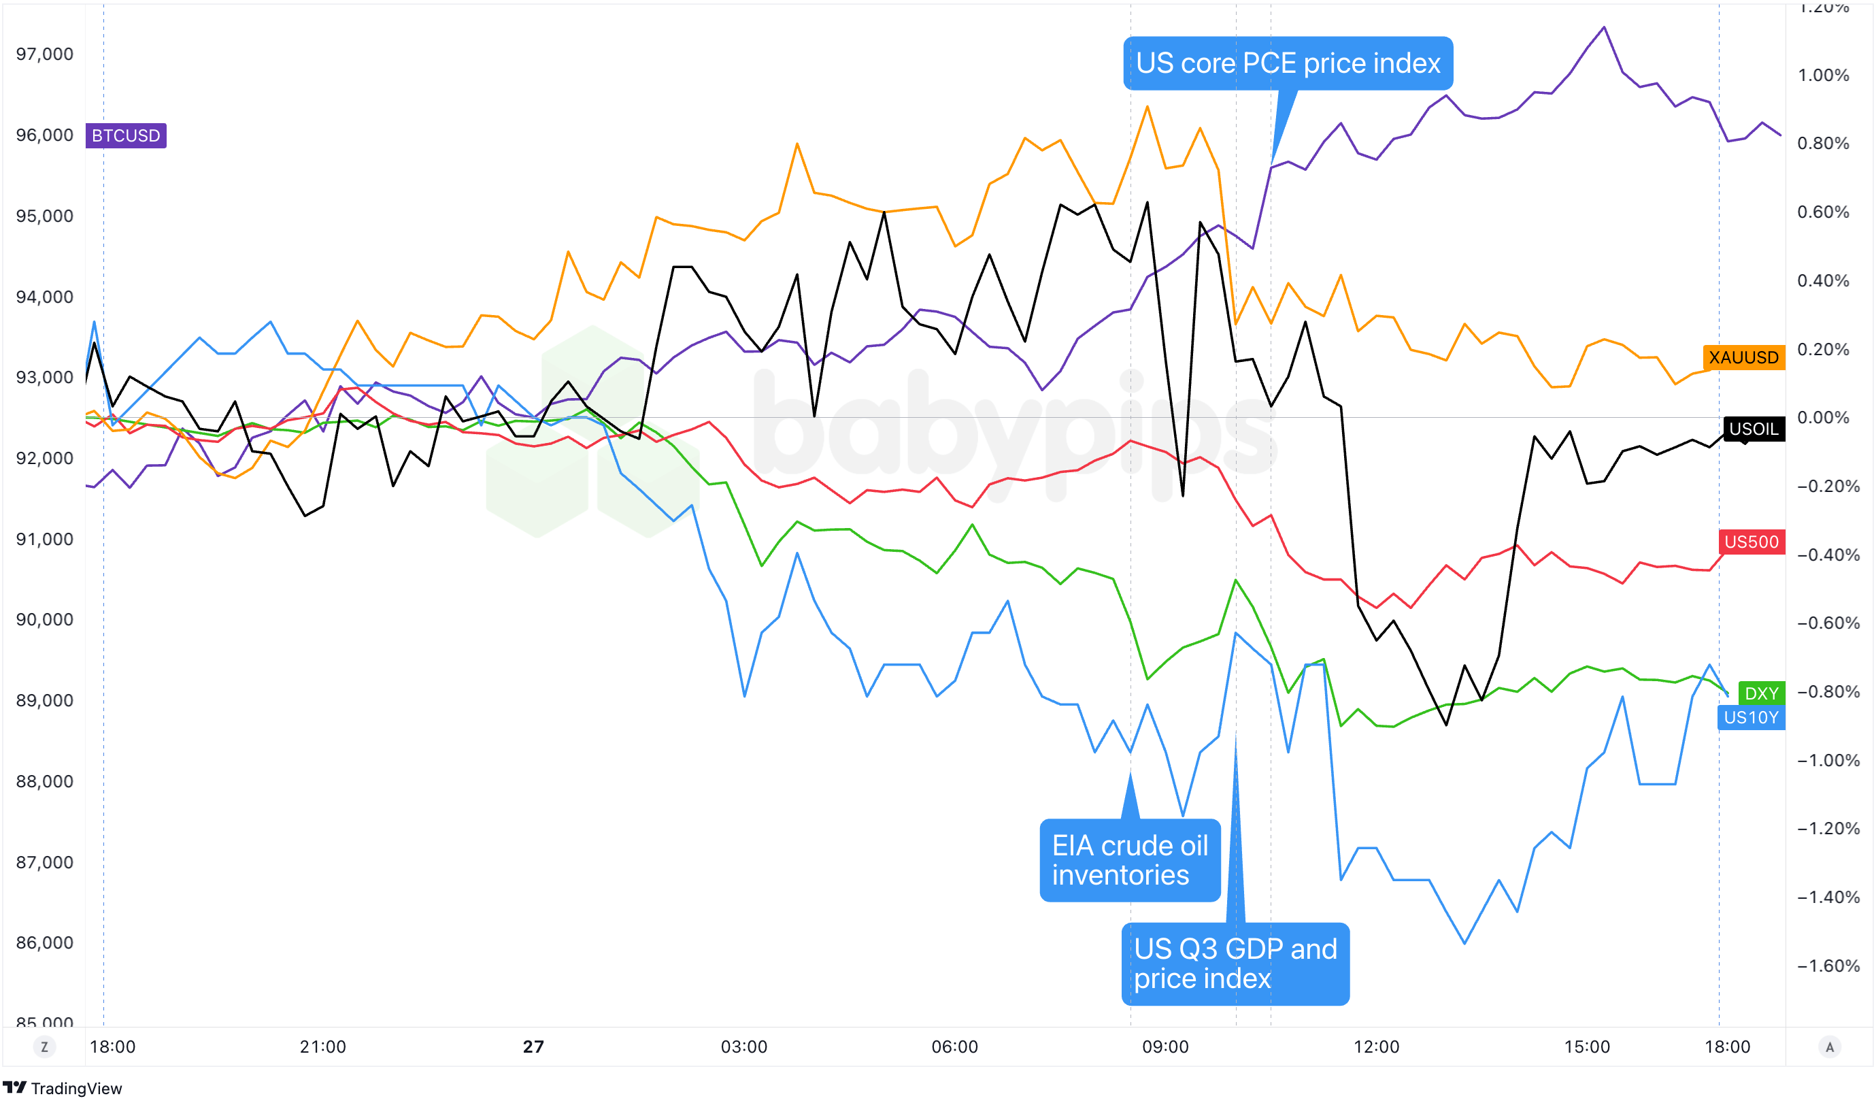Click the 03:00 time axis label

point(743,1047)
